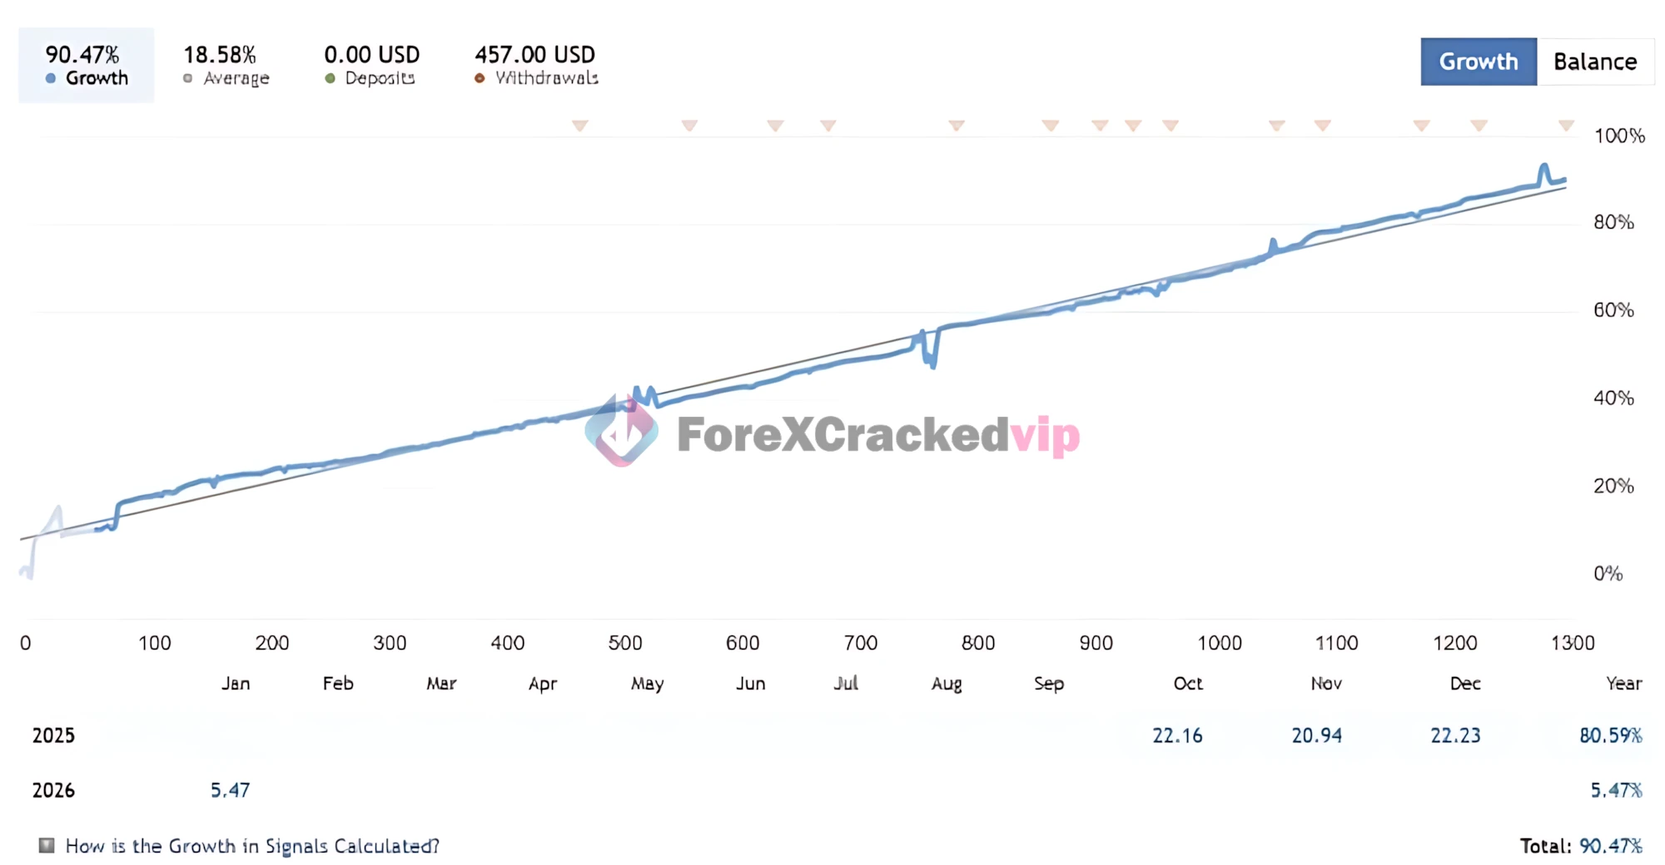
Task: Click the ForexCracked watermark logo icon
Action: point(621,432)
